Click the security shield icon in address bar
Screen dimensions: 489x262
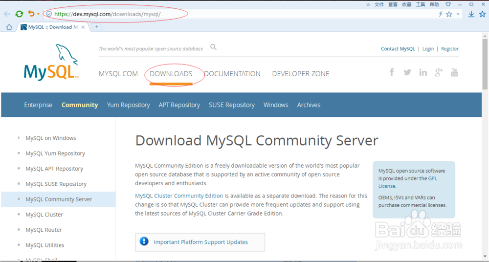coord(48,14)
